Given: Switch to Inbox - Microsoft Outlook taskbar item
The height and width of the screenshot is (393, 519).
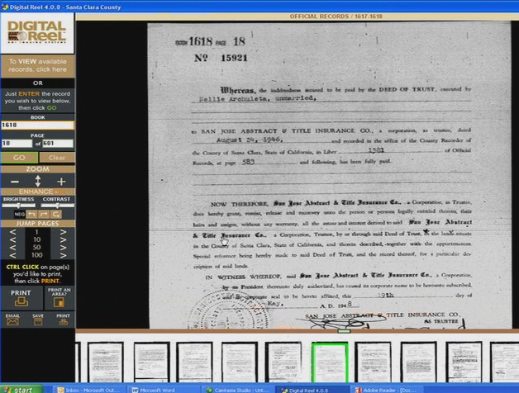Looking at the screenshot, I should [x=88, y=390].
